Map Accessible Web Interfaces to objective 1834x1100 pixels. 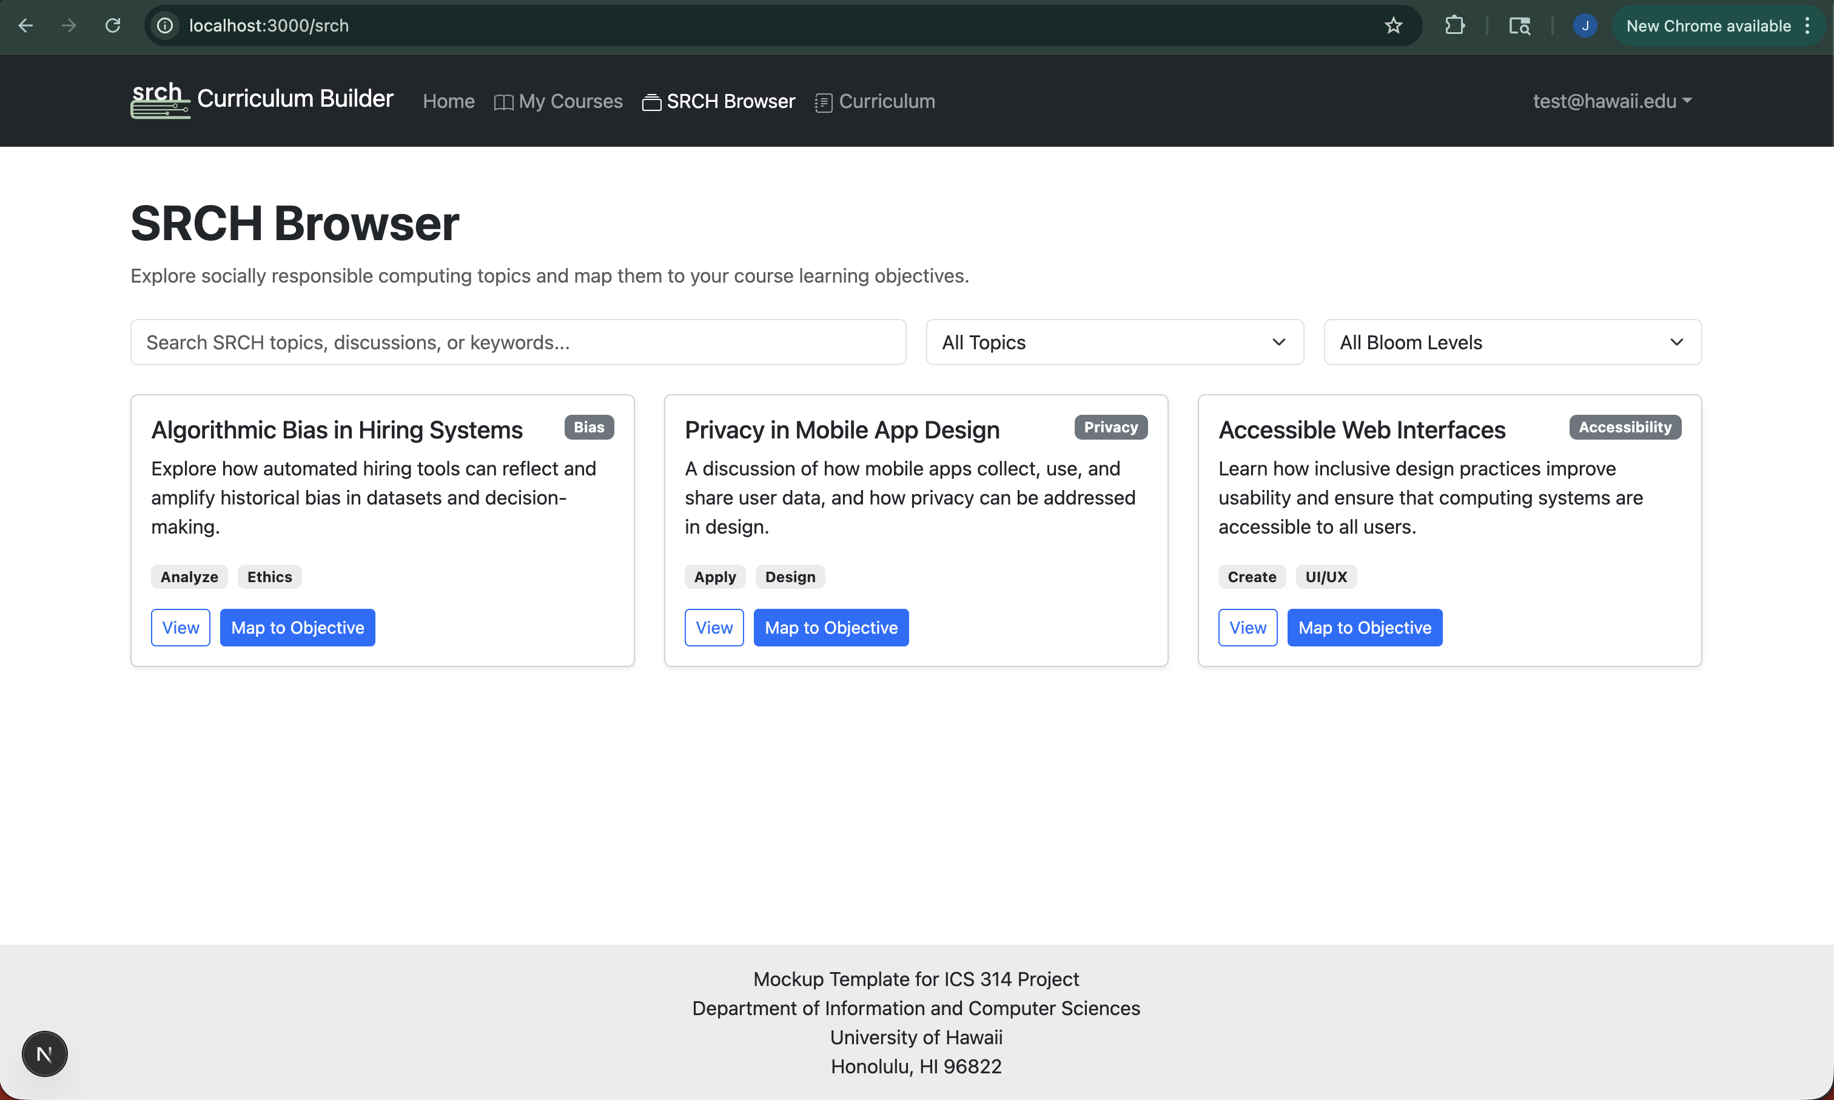point(1364,628)
